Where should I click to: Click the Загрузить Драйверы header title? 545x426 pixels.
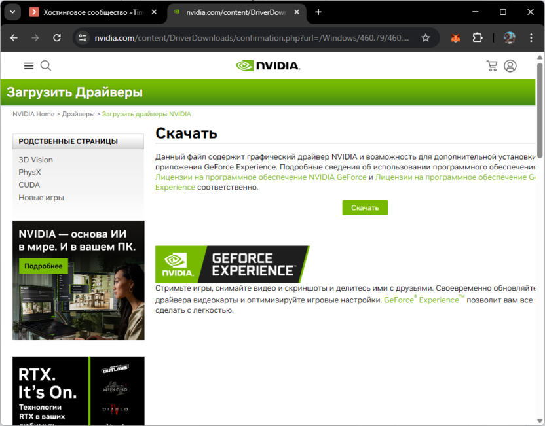(x=75, y=92)
